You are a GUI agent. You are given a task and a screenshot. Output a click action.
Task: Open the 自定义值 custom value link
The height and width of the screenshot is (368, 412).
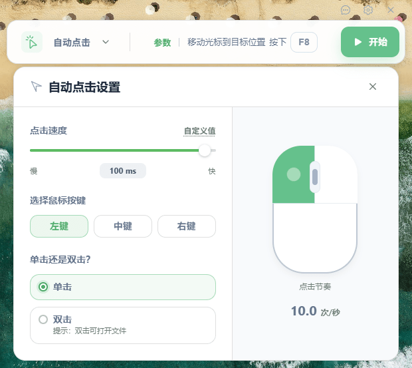(200, 131)
